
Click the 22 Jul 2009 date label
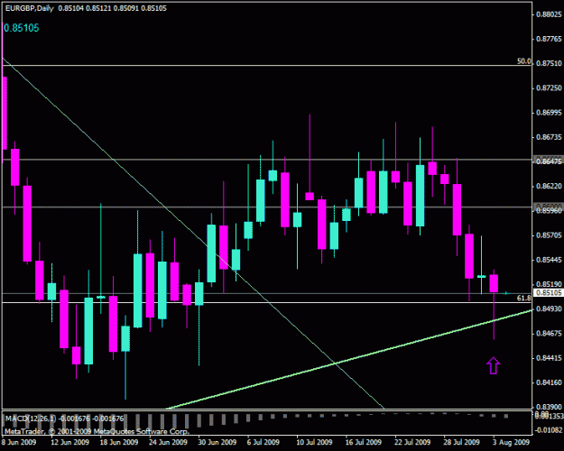coord(412,442)
